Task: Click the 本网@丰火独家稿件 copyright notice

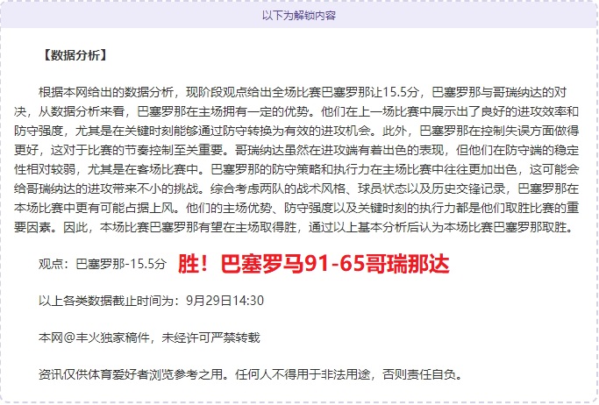Action: pyautogui.click(x=149, y=337)
